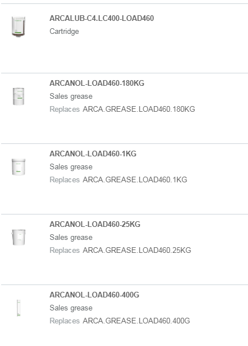Click replaced item ARCA.GREASE.LOAD460.180KG
The image size is (248, 346).
(x=139, y=110)
